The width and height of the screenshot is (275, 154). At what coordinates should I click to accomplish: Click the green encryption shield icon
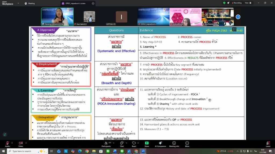224,3
